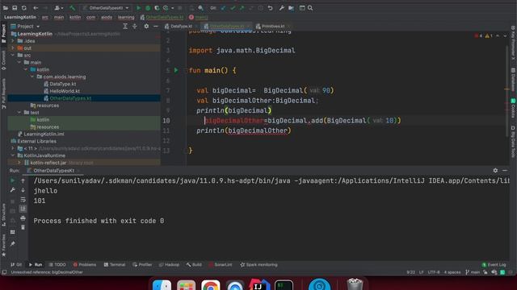Click the UTF-8 encoding status bar widget
The height and width of the screenshot is (290, 517).
tap(434, 272)
